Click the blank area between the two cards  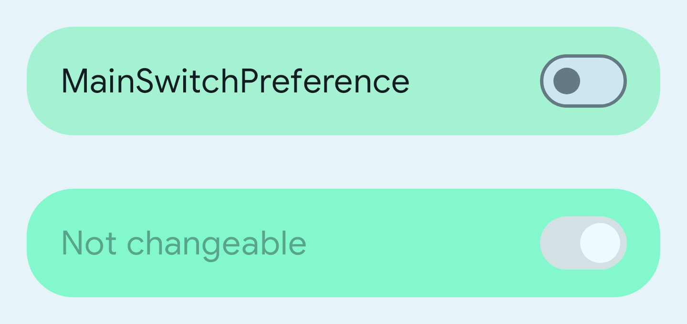click(343, 162)
